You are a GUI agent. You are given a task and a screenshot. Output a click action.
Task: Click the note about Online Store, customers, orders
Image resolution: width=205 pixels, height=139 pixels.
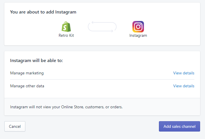tap(66, 107)
